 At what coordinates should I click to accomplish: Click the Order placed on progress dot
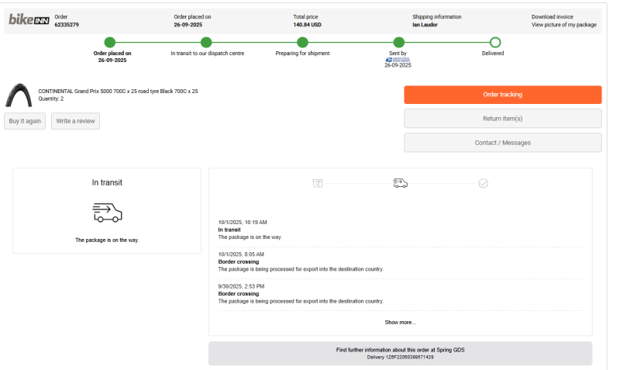(x=110, y=42)
